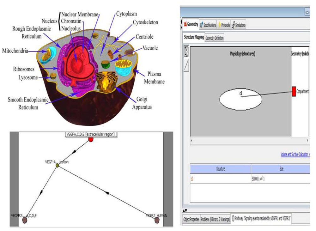316x231 pixels.
Task: Switch to the Specifications tab
Action: coord(208,25)
